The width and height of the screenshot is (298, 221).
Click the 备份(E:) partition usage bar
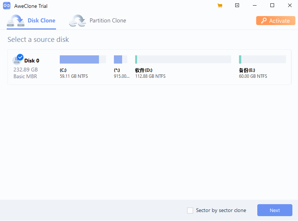coord(263,59)
